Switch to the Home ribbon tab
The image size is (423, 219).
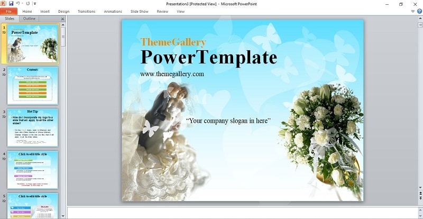click(x=27, y=11)
